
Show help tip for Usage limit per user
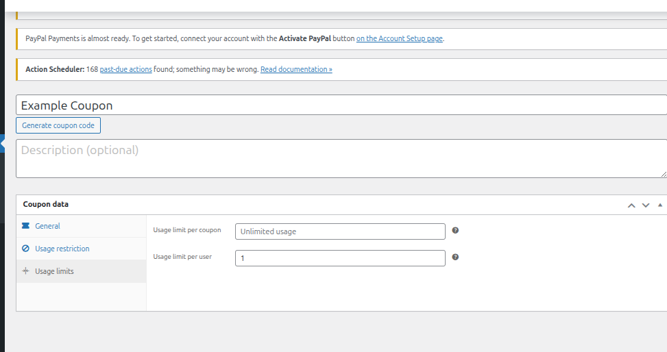tap(455, 257)
